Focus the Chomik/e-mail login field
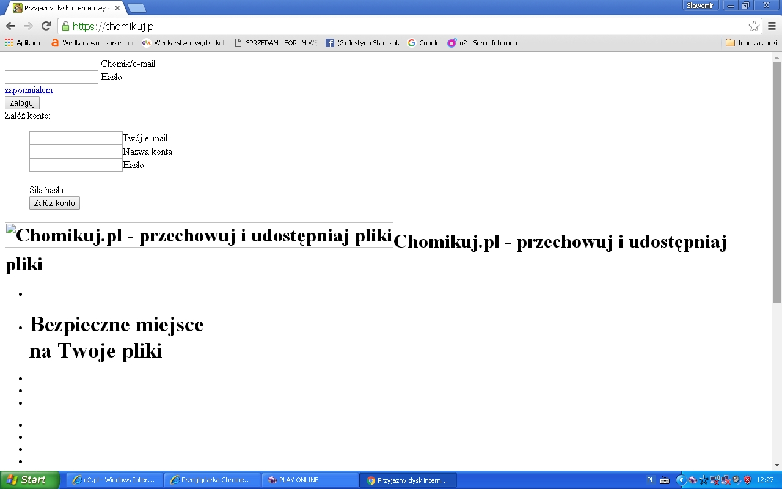782x489 pixels. coord(51,64)
